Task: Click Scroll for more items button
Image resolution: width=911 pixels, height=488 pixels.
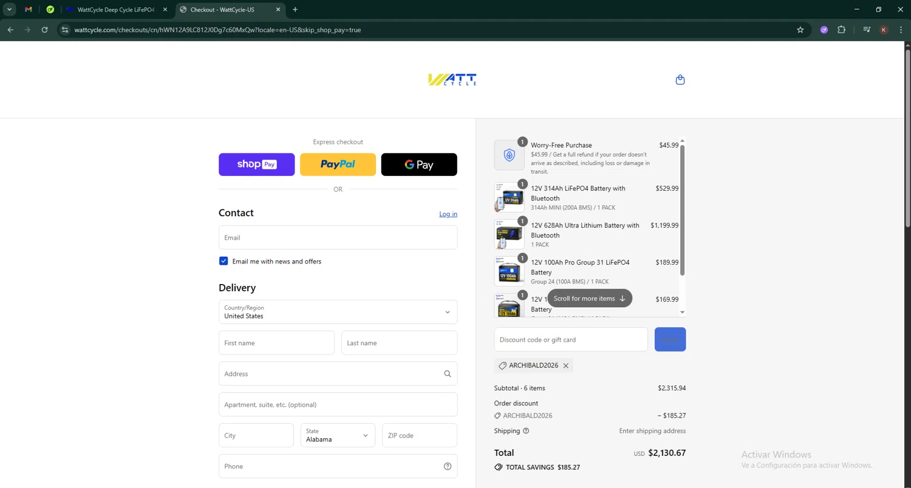Action: [590, 299]
